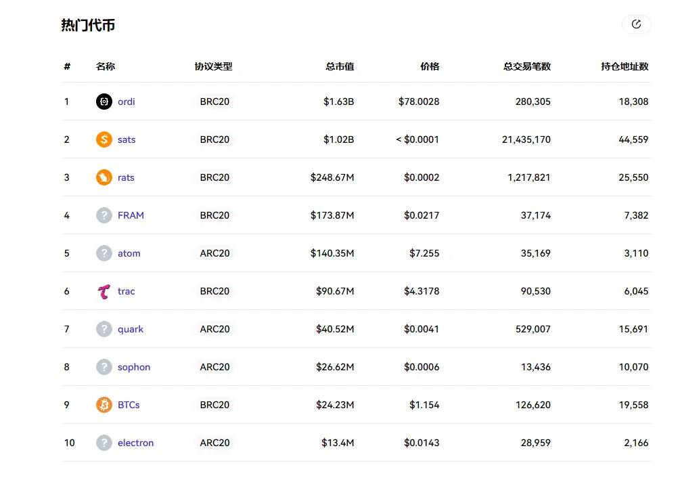Image resolution: width=680 pixels, height=482 pixels.
Task: Open the sats token link
Action: [127, 139]
